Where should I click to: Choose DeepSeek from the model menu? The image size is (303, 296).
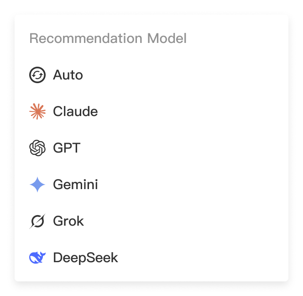click(85, 258)
